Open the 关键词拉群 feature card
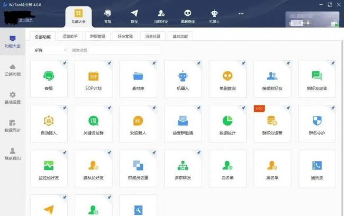Image resolution: width=344 pixels, height=216 pixels. coord(94,124)
